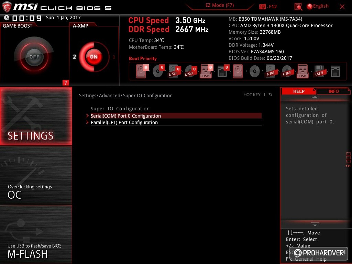This screenshot has width=352, height=264.
Task: Expand Serial(COM) Port 0 Configuration arrow
Action: click(87, 115)
